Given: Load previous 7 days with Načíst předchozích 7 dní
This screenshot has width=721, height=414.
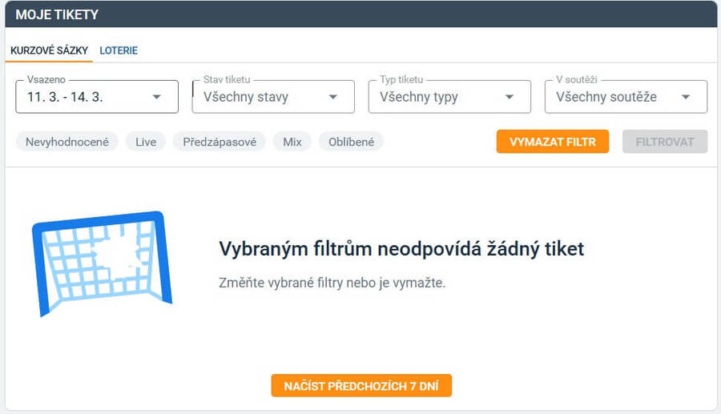Looking at the screenshot, I should click(361, 385).
